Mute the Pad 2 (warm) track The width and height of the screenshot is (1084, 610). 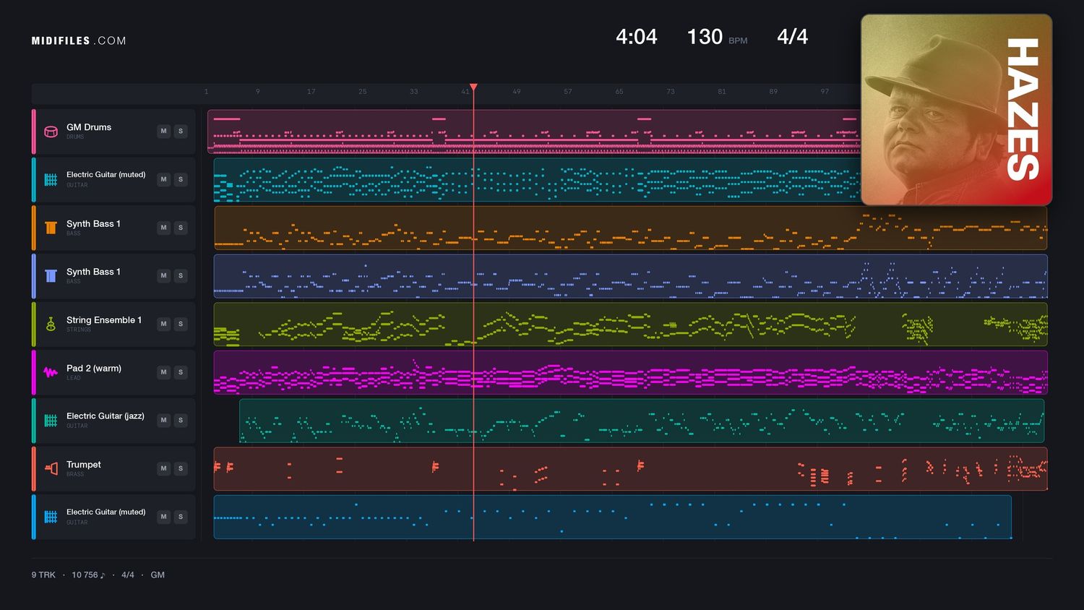click(x=163, y=372)
